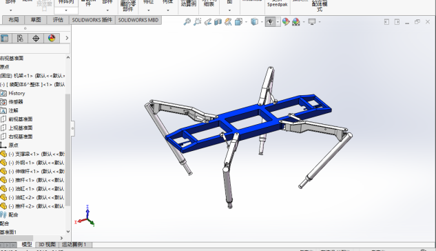Click the Speedpak ribbon button
Viewport: 436px width, 251px height.
[277, 3]
